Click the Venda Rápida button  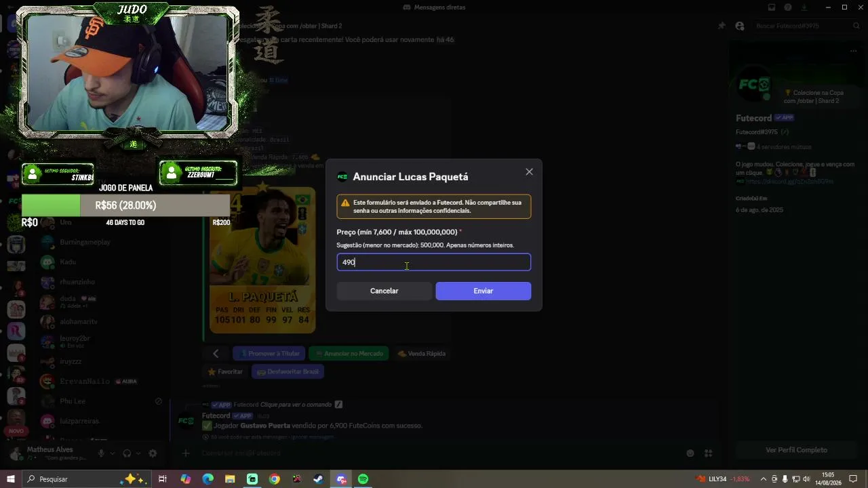[421, 353]
